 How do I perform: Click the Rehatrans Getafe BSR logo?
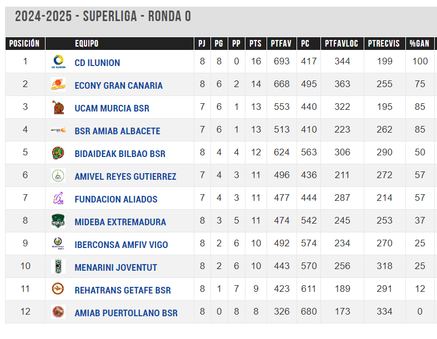58,289
